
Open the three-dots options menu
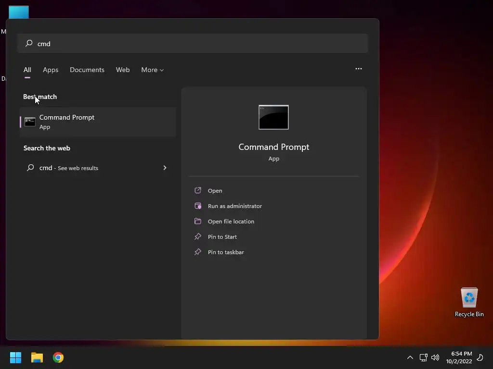358,69
